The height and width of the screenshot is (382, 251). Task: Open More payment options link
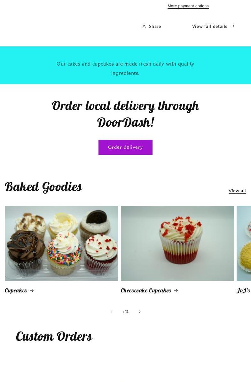click(x=188, y=6)
